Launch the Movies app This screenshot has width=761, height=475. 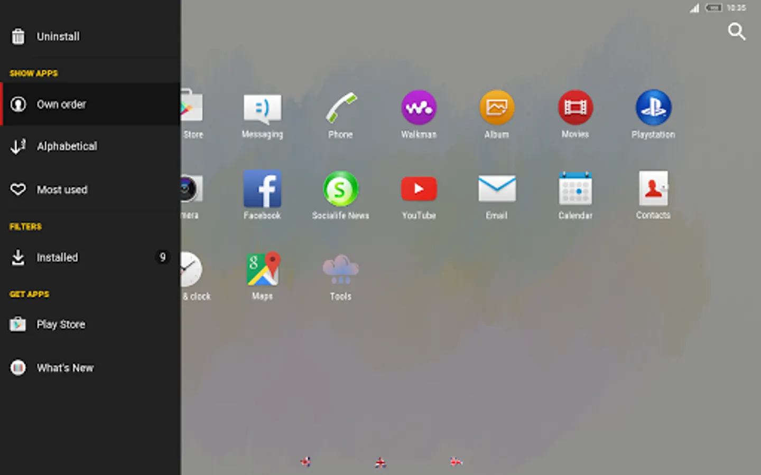pyautogui.click(x=575, y=116)
